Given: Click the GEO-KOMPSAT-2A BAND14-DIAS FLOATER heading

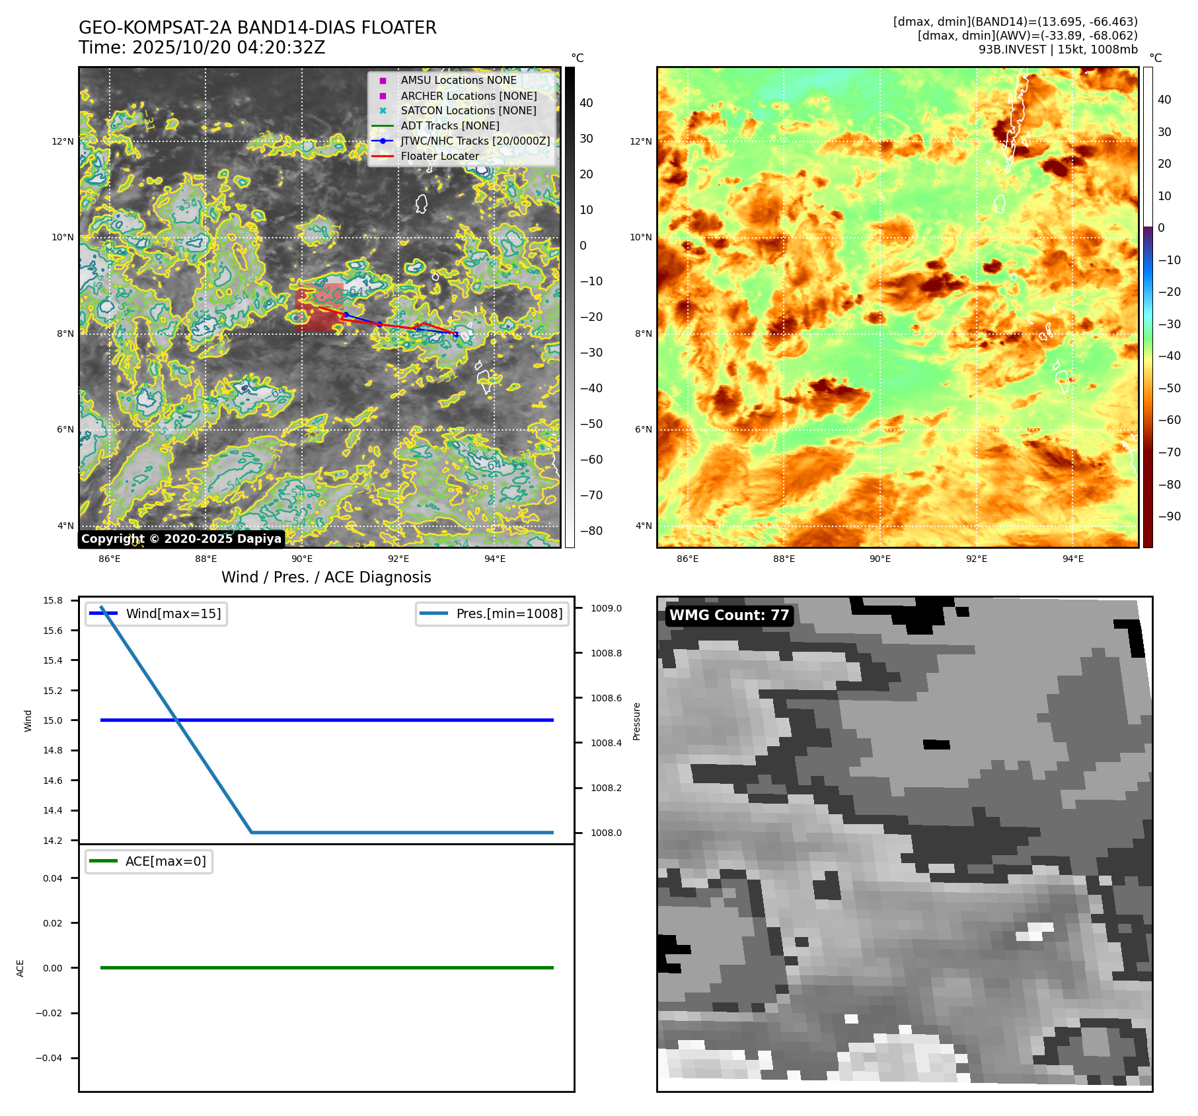Looking at the screenshot, I should pyautogui.click(x=257, y=28).
